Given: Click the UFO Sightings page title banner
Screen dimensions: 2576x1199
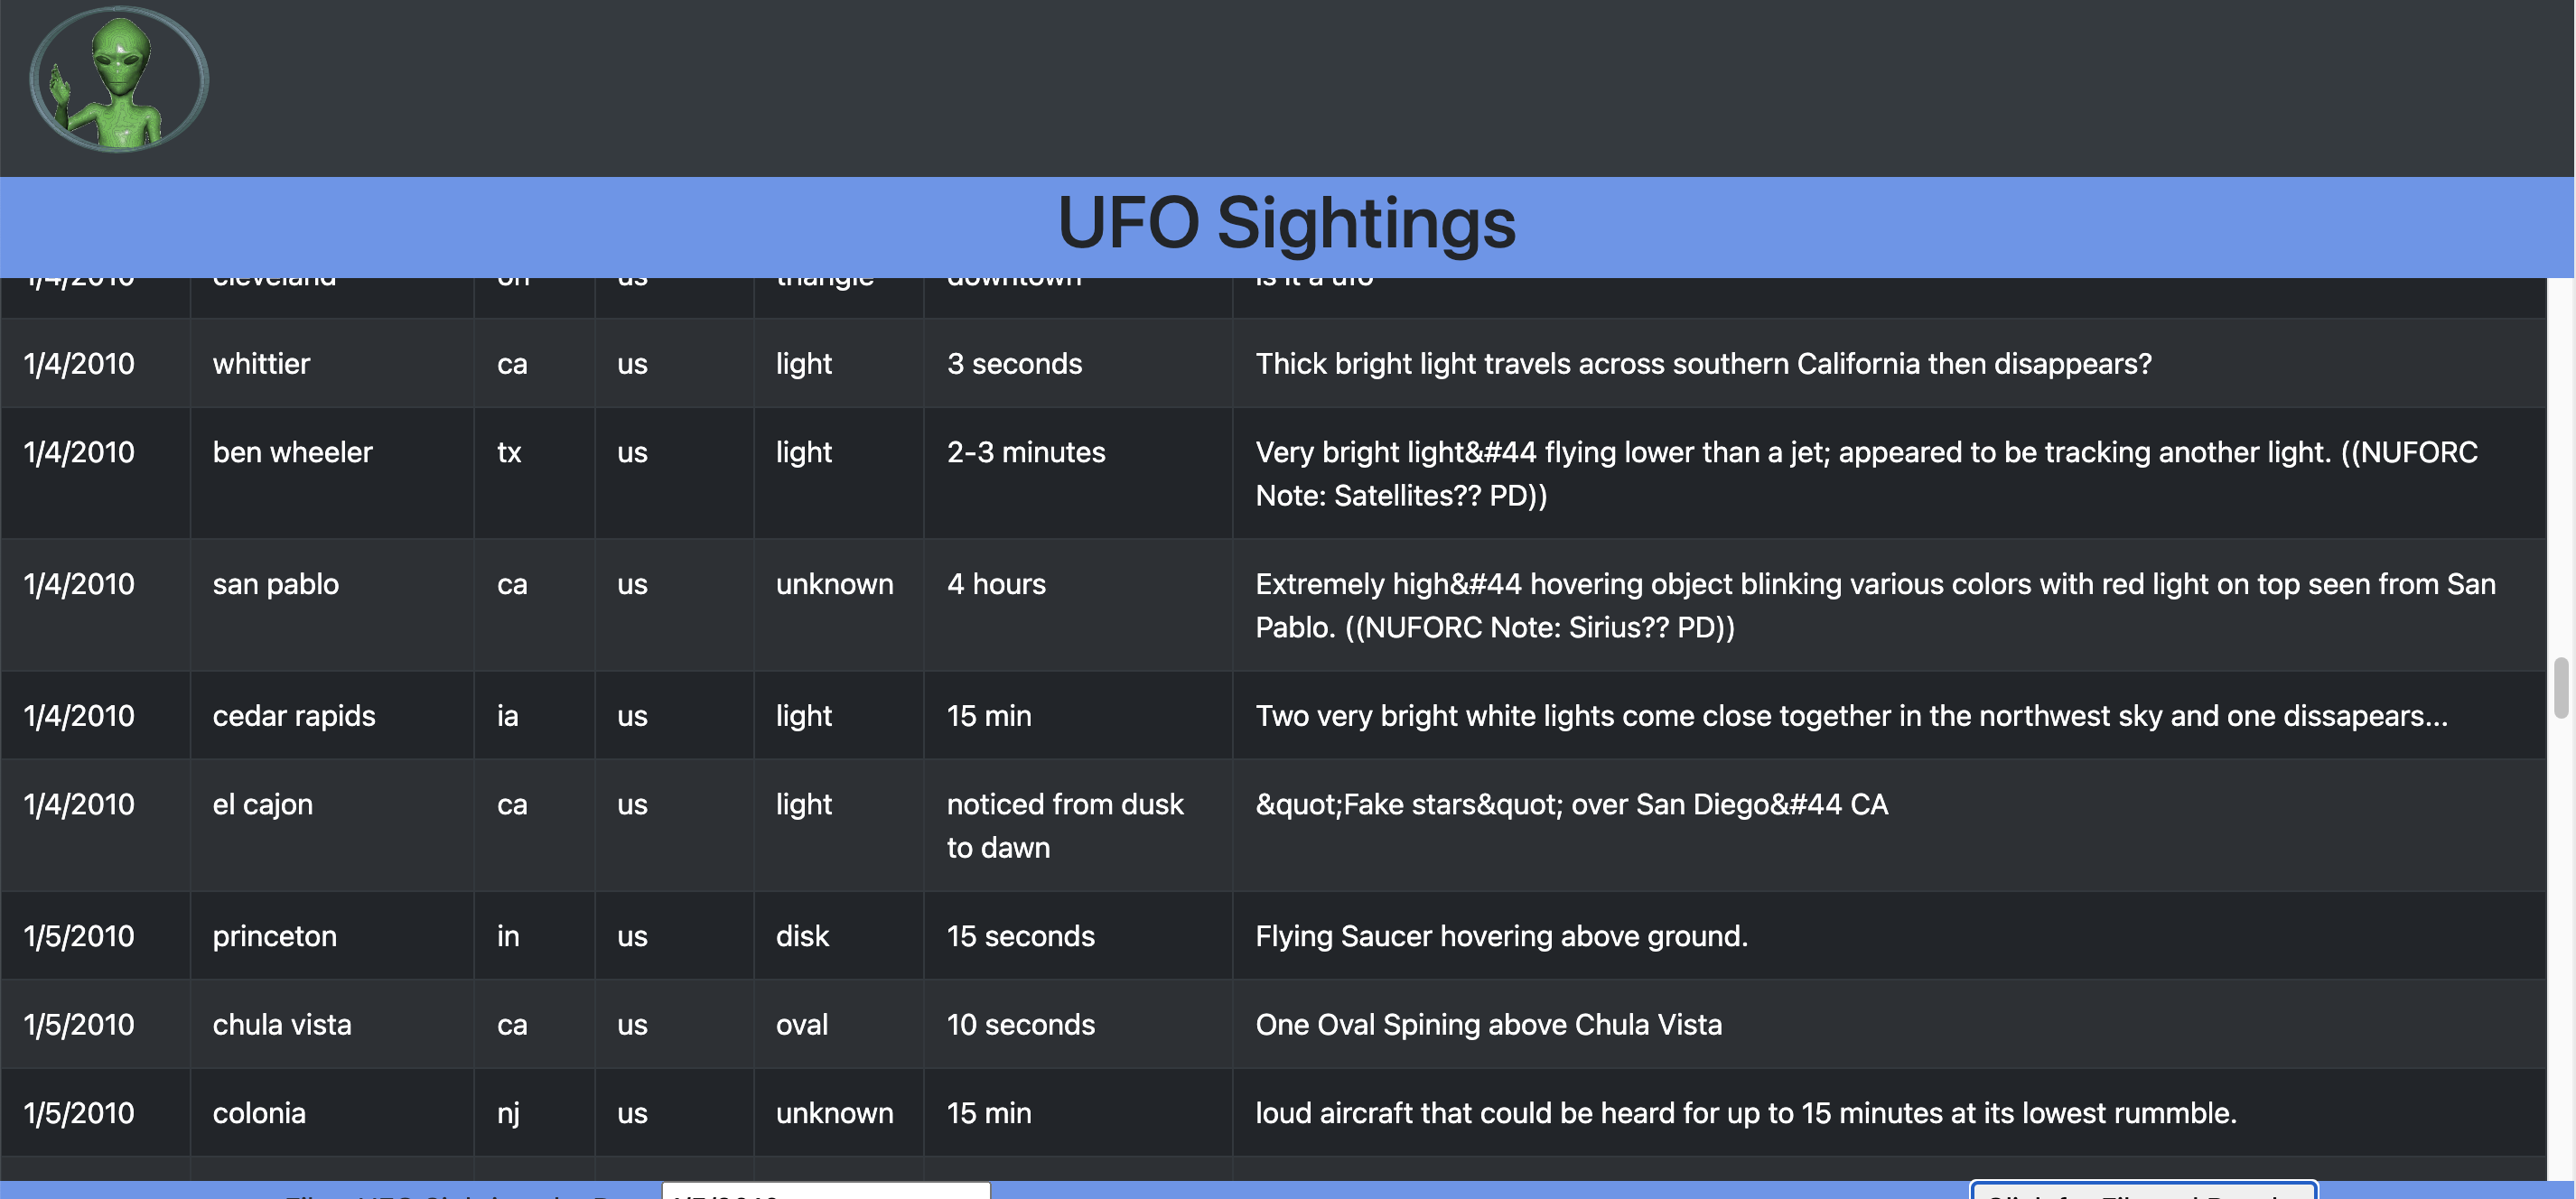Looking at the screenshot, I should pos(1288,224).
